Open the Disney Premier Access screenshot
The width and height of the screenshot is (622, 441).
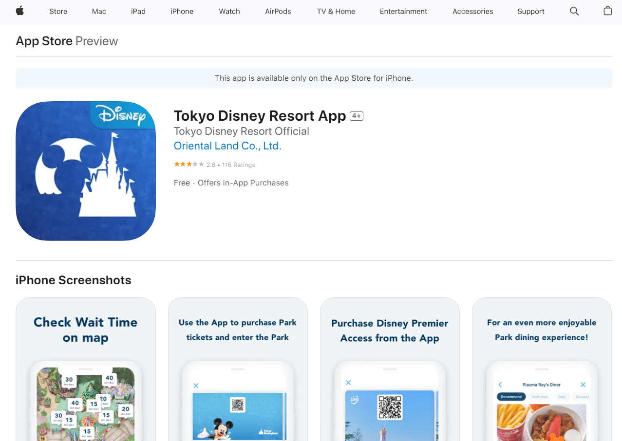coord(390,369)
